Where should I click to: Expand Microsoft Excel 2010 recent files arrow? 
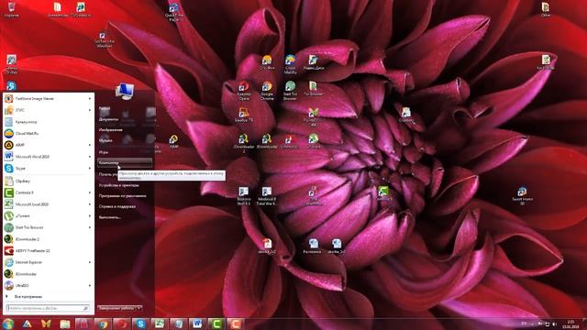[90, 204]
